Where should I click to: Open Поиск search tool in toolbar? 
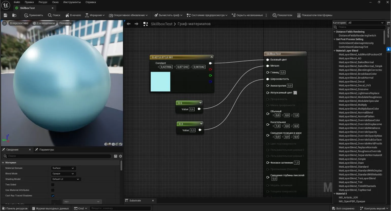coord(54,15)
